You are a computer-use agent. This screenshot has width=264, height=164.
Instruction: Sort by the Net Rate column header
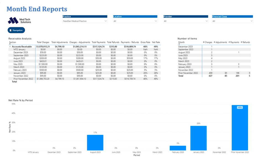tap(156, 42)
